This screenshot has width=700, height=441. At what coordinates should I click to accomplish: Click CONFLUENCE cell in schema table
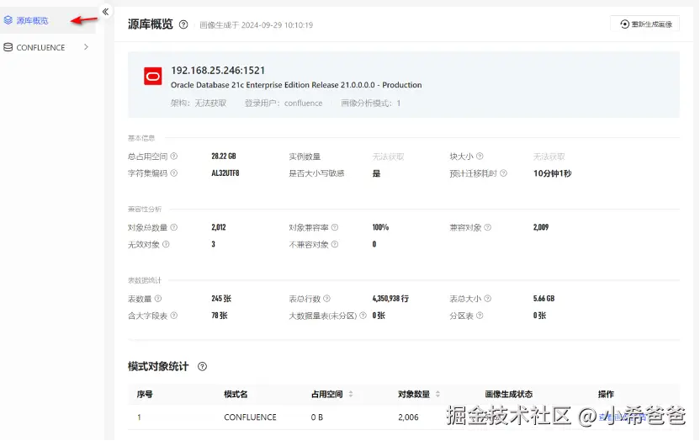[x=250, y=417]
